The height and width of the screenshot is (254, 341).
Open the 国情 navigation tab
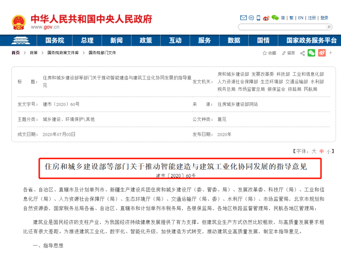coord(263,40)
